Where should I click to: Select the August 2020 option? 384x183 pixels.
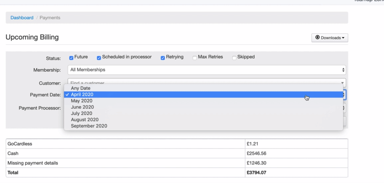[x=84, y=119]
